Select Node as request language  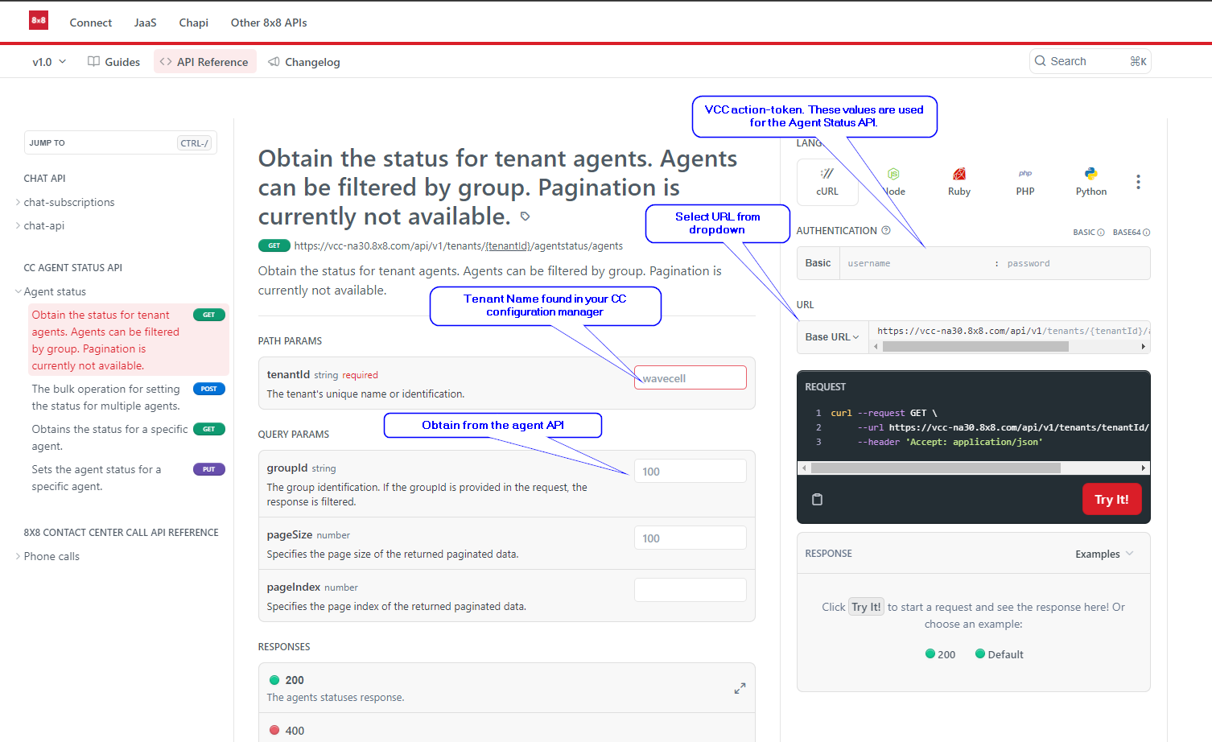pos(893,182)
